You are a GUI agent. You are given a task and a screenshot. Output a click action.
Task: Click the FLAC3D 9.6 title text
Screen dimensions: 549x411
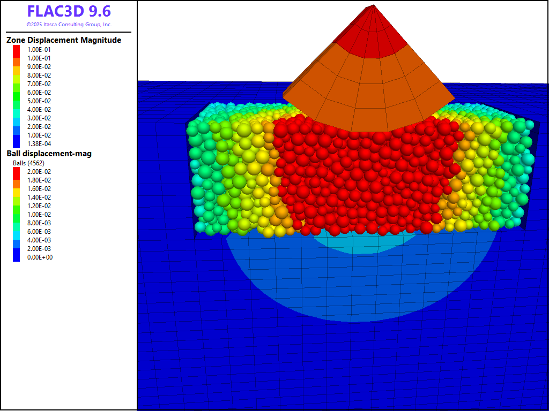[x=69, y=12]
